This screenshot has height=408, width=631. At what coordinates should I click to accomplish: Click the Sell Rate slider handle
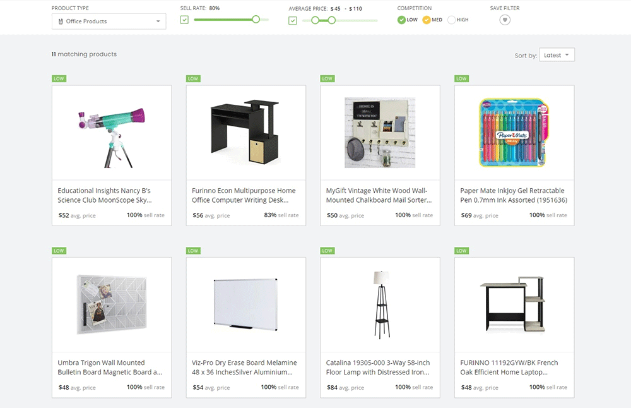256,20
